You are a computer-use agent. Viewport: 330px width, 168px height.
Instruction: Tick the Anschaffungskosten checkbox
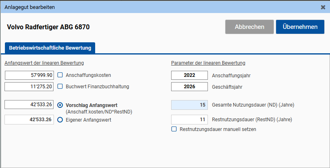click(x=60, y=75)
